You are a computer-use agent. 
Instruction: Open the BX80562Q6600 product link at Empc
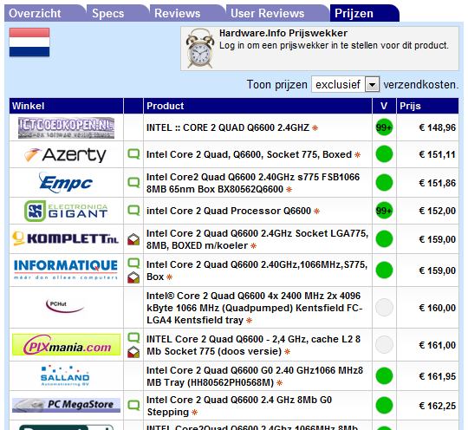(x=253, y=183)
